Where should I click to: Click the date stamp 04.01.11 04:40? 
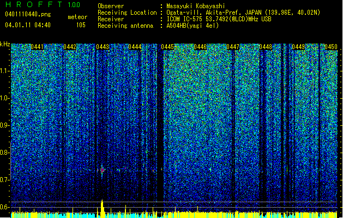click(28, 25)
